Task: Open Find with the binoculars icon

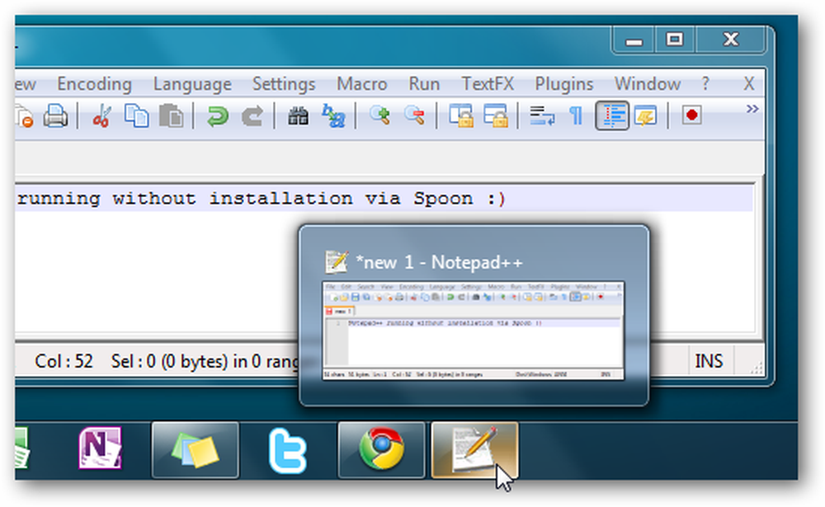Action: (x=299, y=116)
